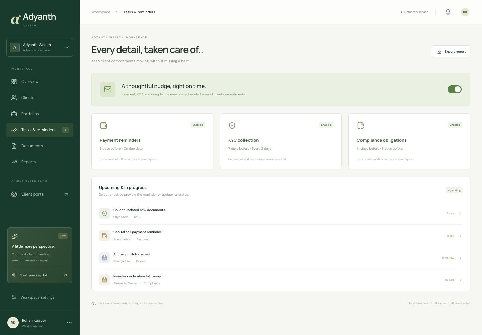Click the arrow beside Meet your copilot
The width and height of the screenshot is (482, 335).
tap(65, 275)
